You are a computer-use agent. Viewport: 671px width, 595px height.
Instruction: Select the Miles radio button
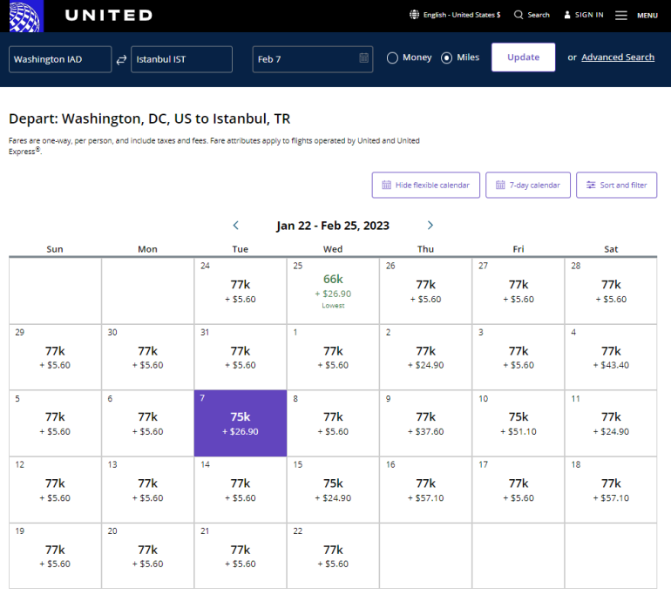coord(447,58)
